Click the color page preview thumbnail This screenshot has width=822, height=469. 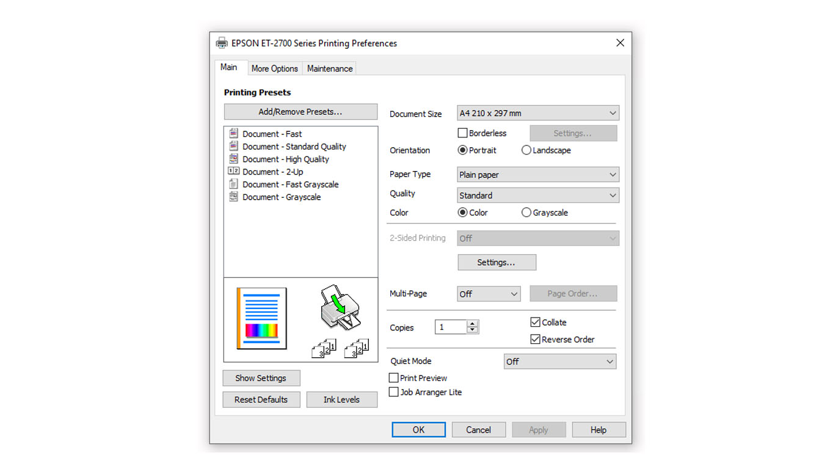pyautogui.click(x=261, y=318)
